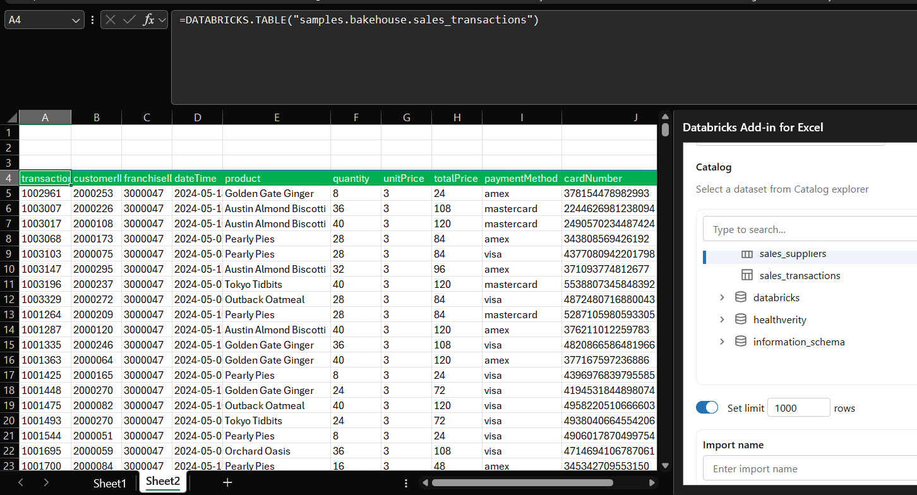Select the 'Tokyo Tidbits' cell in row 11
Screen dimensions: 917x495
click(x=277, y=284)
